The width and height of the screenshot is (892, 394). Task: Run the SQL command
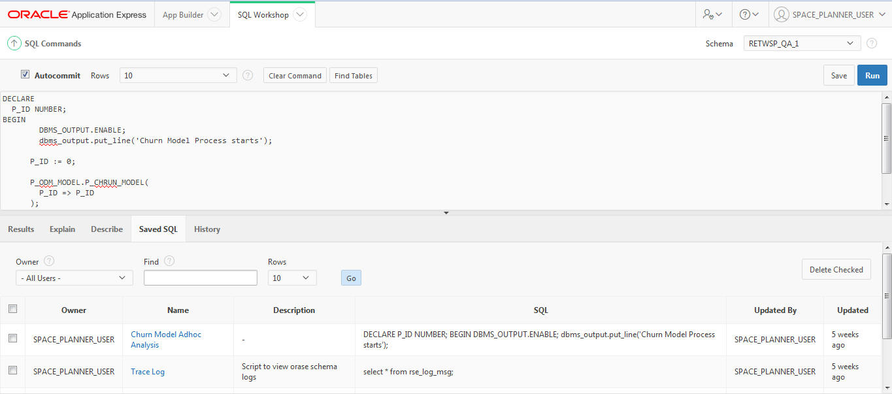click(x=872, y=75)
